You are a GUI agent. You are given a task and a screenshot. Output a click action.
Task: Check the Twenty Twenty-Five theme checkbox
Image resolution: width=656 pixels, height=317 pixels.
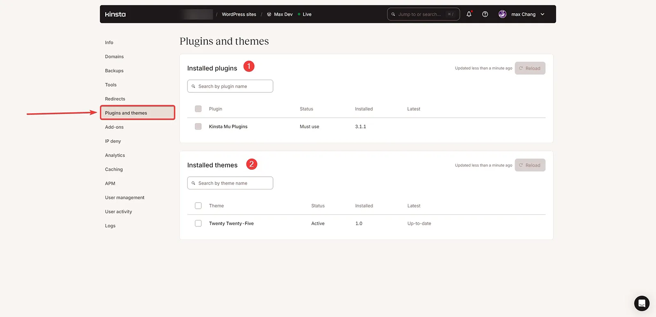(x=198, y=223)
